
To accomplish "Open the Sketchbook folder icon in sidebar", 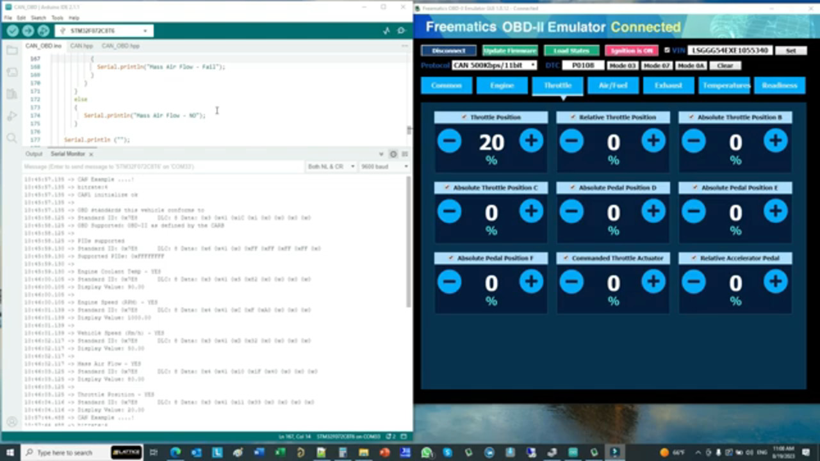I will pyautogui.click(x=12, y=51).
